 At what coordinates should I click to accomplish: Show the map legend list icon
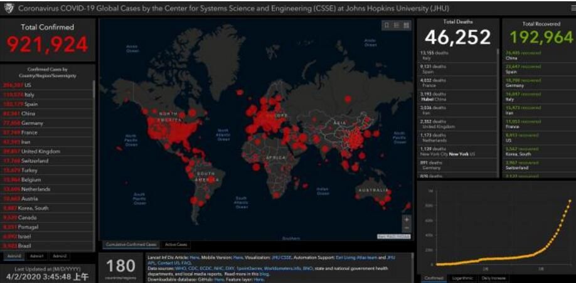point(397,25)
